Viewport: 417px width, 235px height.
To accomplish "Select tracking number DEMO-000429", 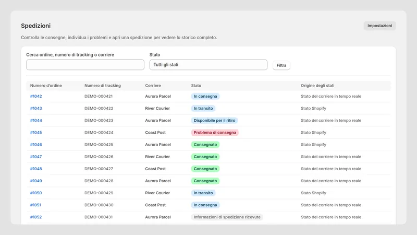I will 99,193.
